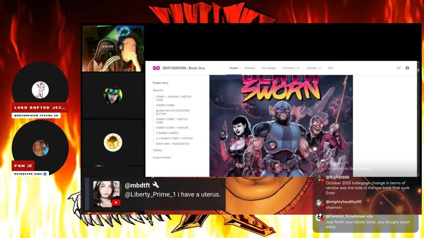This screenshot has height=238, width=424.
Task: Click the Indiegogo GO logo
Action: [x=156, y=68]
